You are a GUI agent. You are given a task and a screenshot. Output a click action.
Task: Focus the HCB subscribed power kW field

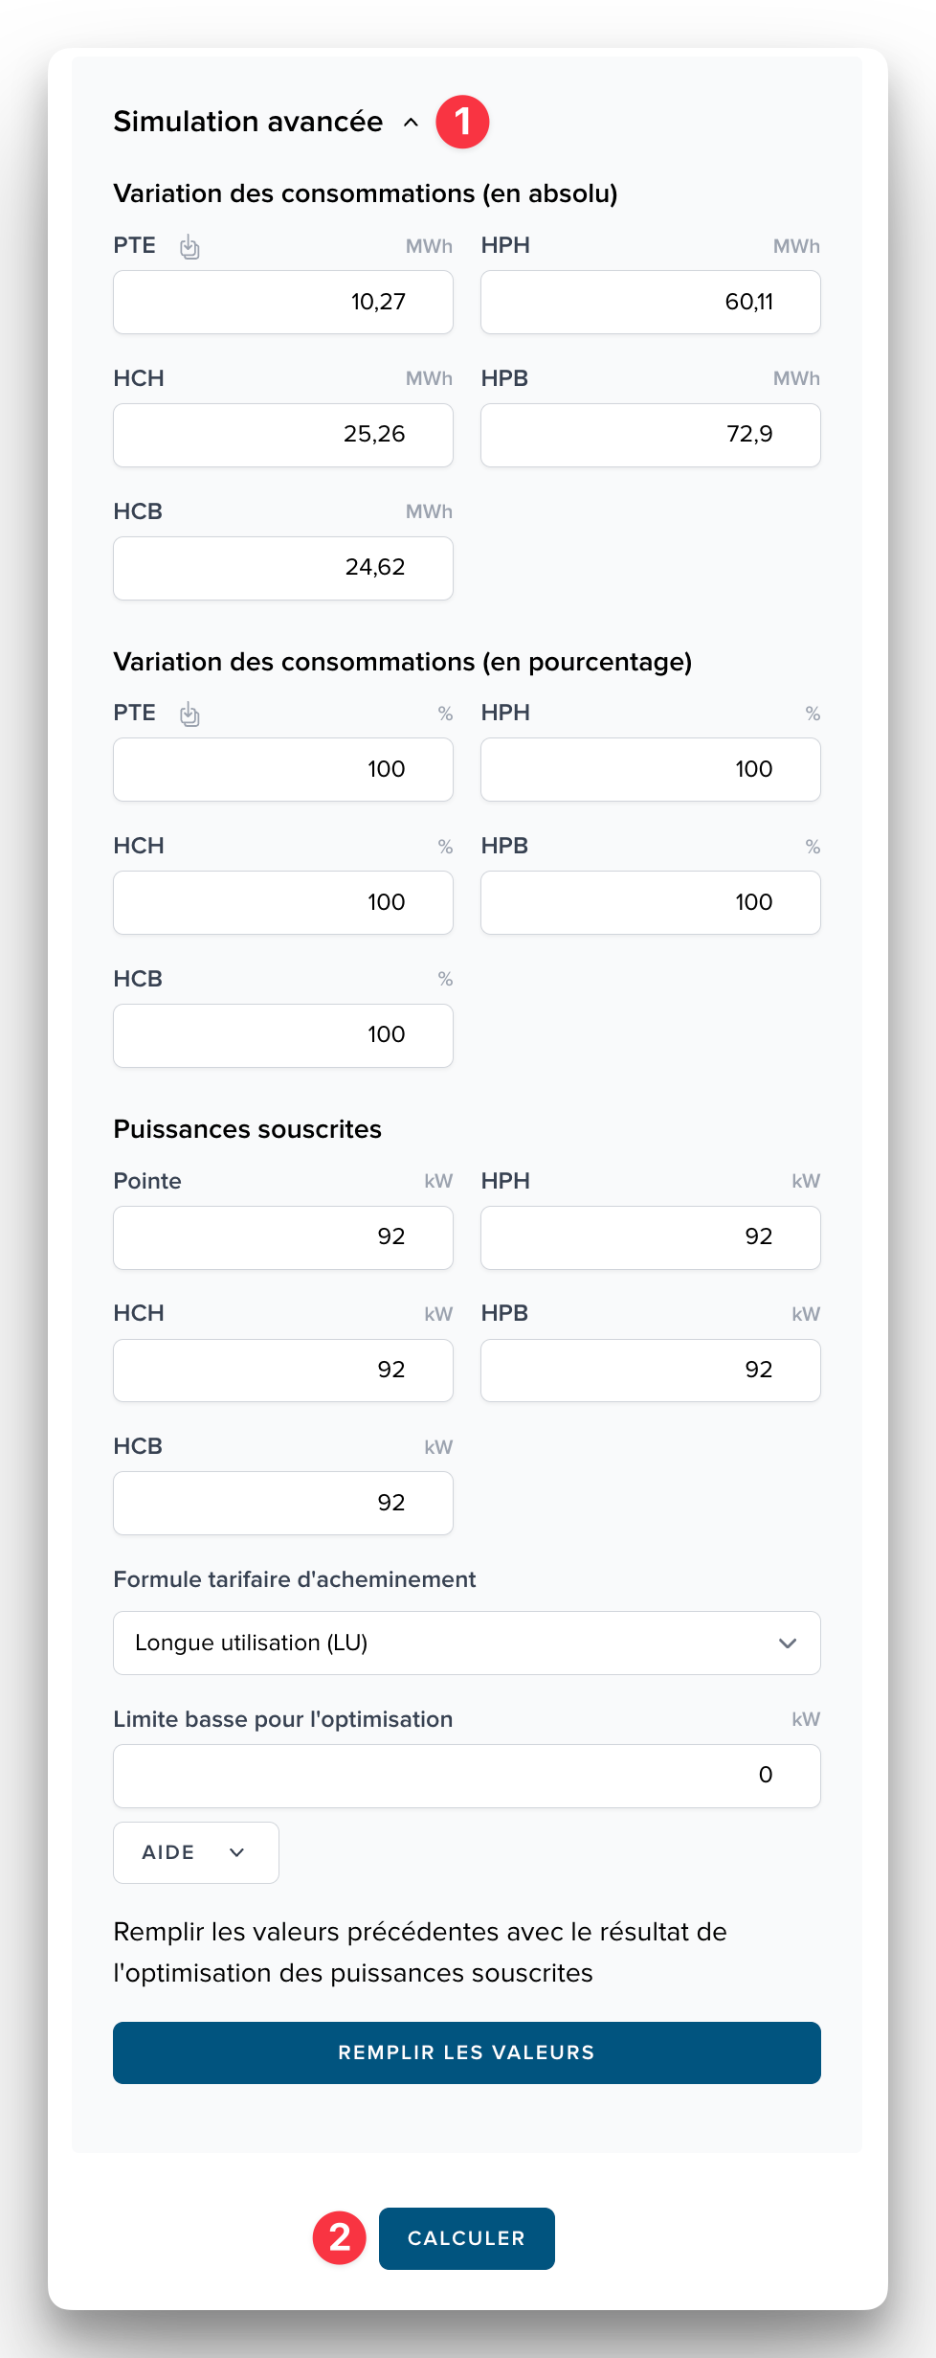[x=282, y=1503]
